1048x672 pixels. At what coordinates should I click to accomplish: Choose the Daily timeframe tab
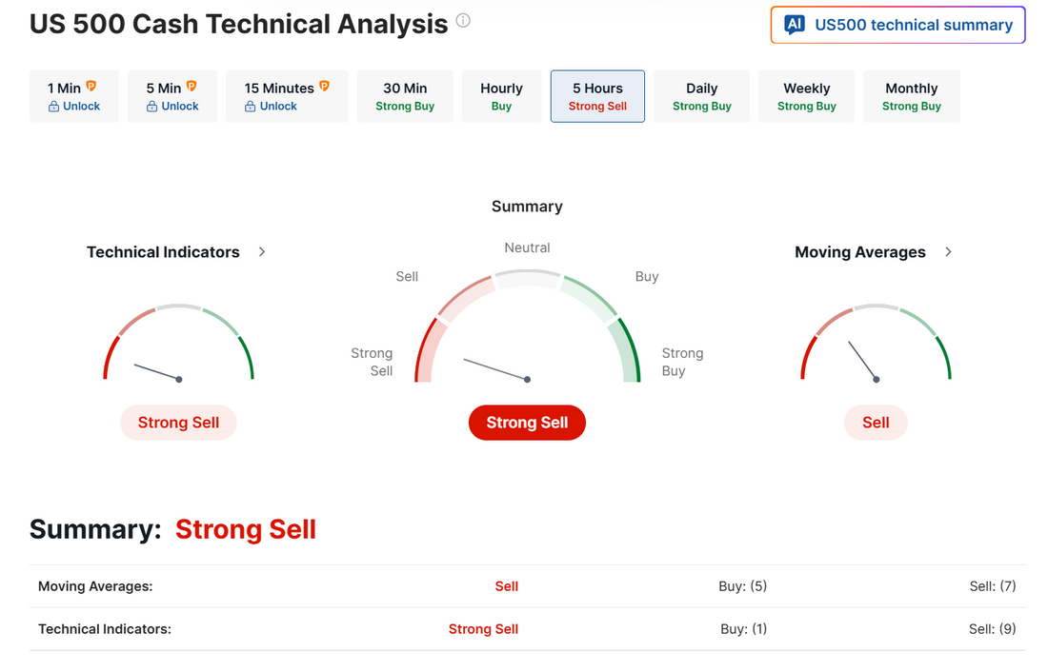701,96
